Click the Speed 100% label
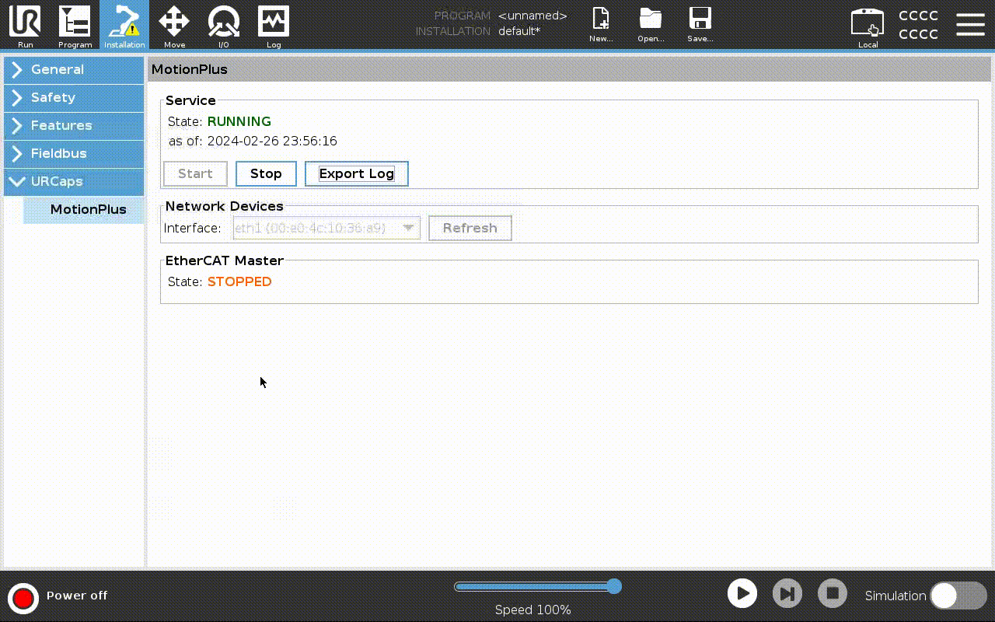The image size is (995, 622). [x=533, y=610]
